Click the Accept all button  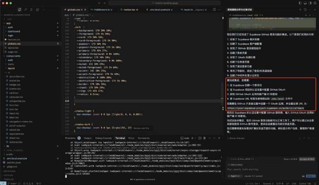click(307, 159)
